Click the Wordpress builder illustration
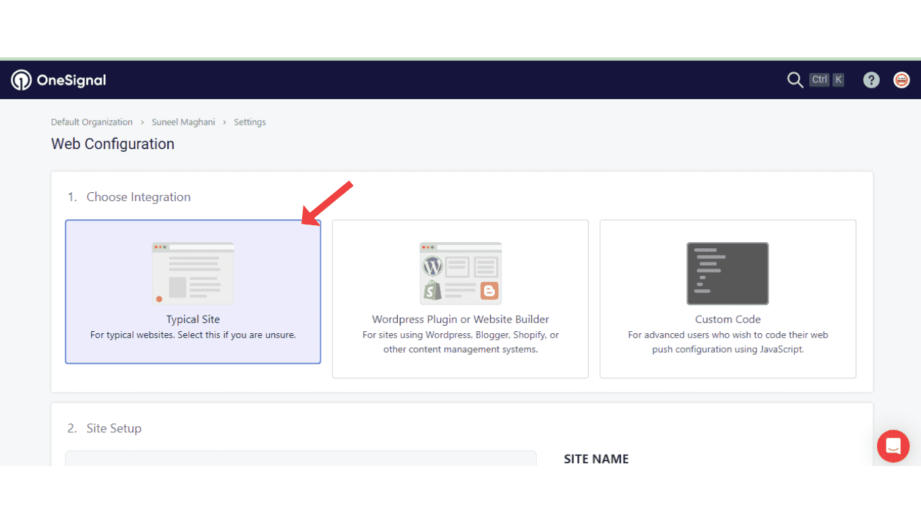Screen dimensions: 921x518 pyautogui.click(x=460, y=273)
